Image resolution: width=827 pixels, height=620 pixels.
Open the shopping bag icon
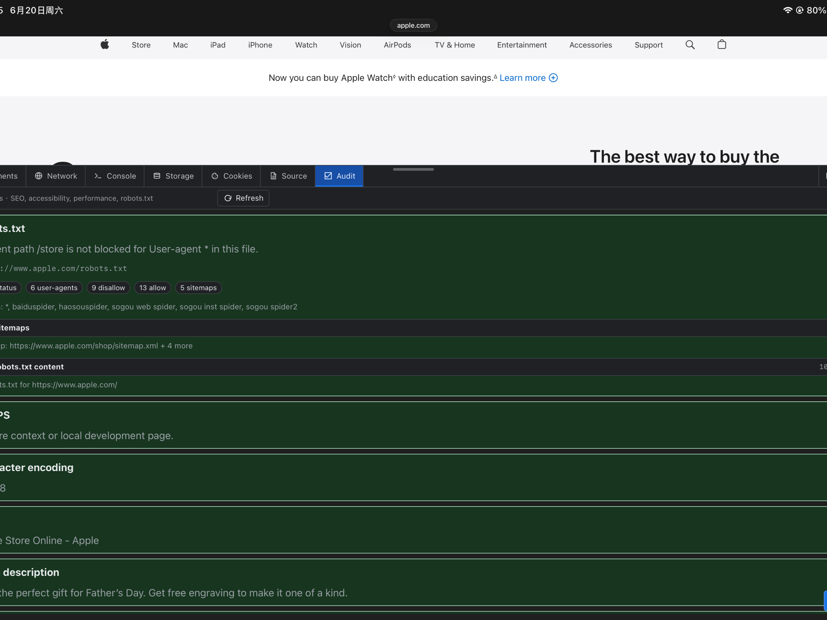coord(722,45)
